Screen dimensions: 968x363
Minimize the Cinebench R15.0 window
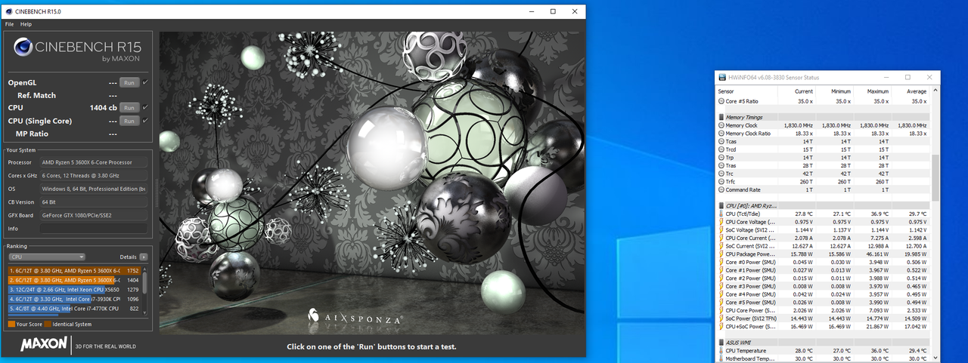click(x=530, y=11)
